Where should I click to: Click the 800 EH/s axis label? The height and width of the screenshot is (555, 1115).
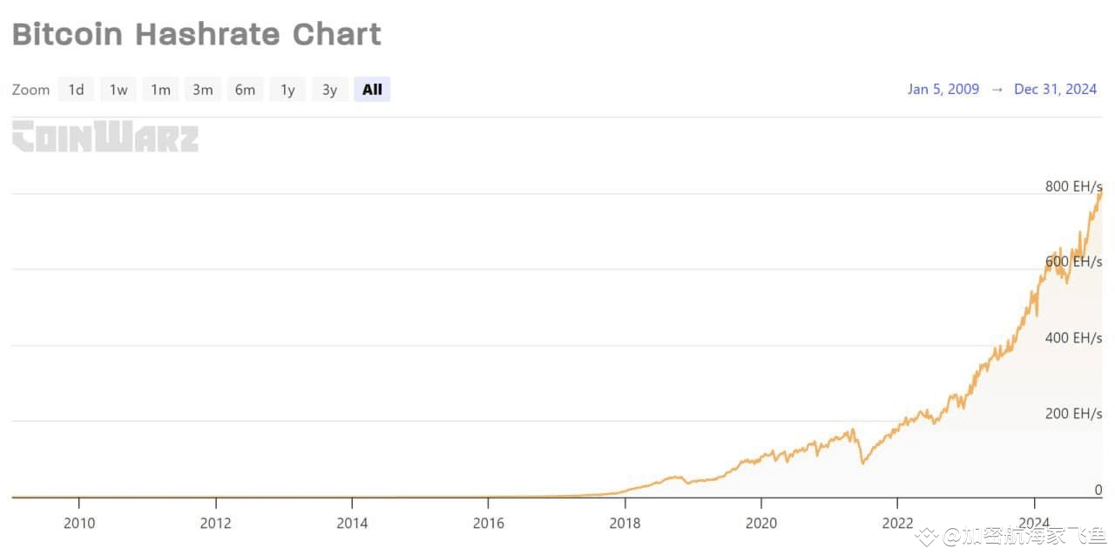click(1073, 186)
